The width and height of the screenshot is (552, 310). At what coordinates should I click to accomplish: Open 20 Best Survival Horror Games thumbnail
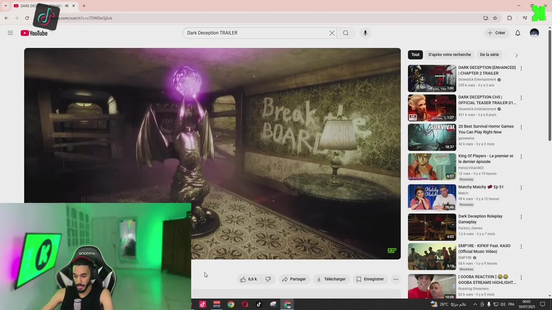click(x=432, y=137)
